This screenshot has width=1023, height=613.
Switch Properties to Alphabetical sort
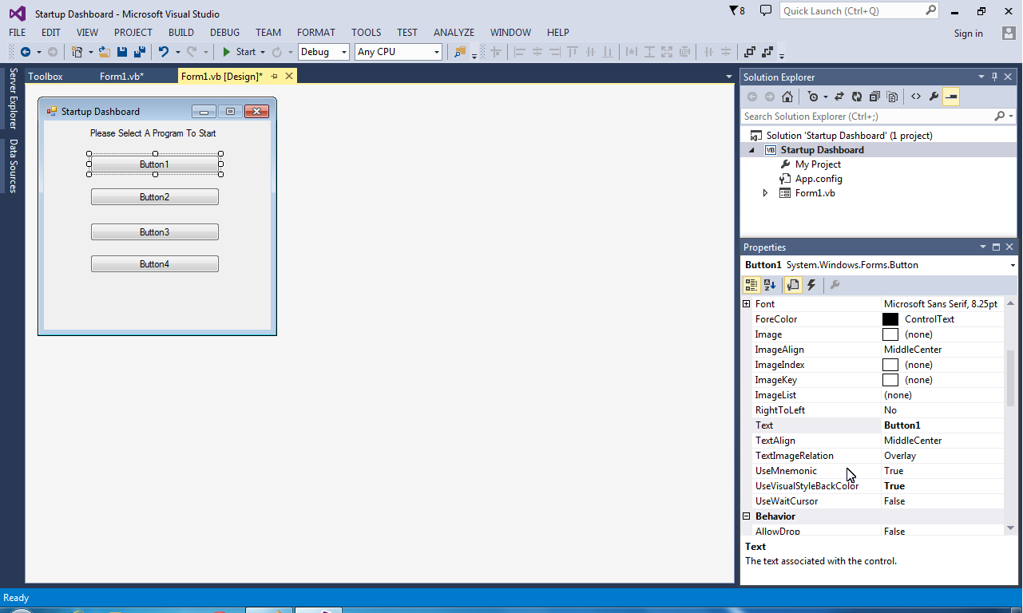tap(770, 285)
